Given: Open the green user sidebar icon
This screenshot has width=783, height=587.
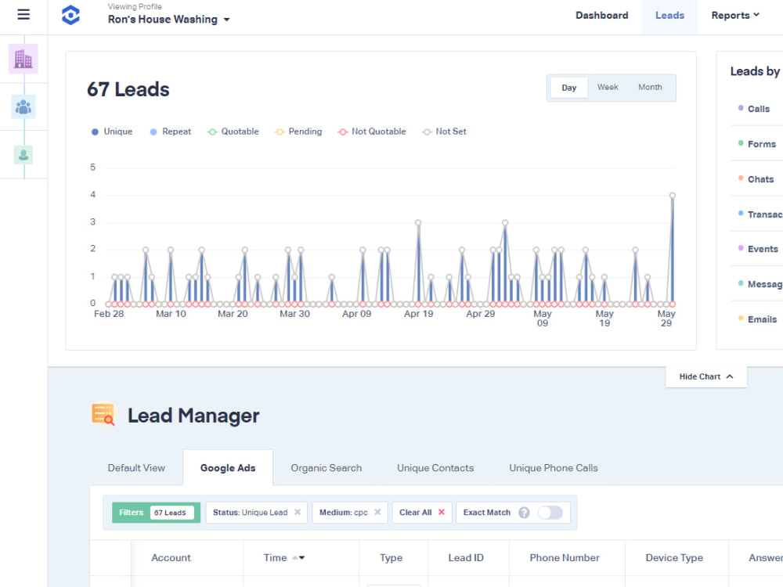Looking at the screenshot, I should [23, 155].
